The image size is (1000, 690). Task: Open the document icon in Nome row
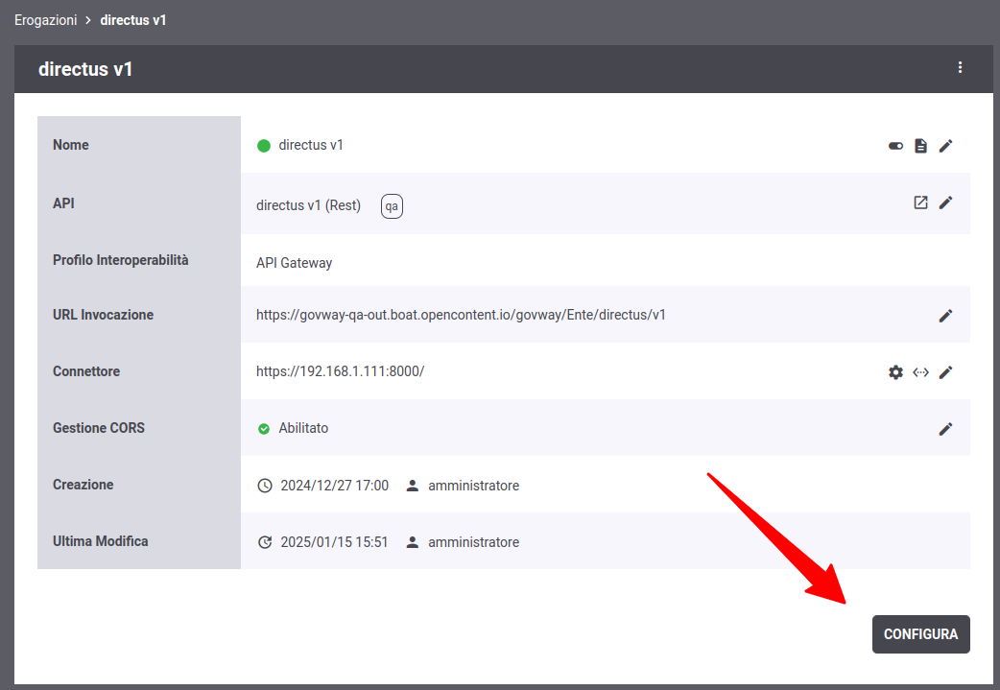[x=920, y=146]
